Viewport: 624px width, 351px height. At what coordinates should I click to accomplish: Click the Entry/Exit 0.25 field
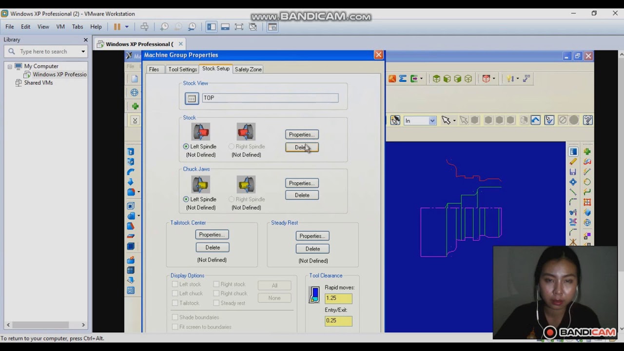coord(338,320)
